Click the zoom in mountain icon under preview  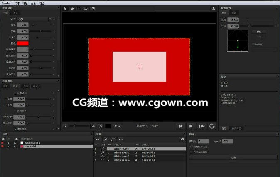pyautogui.click(x=93, y=126)
